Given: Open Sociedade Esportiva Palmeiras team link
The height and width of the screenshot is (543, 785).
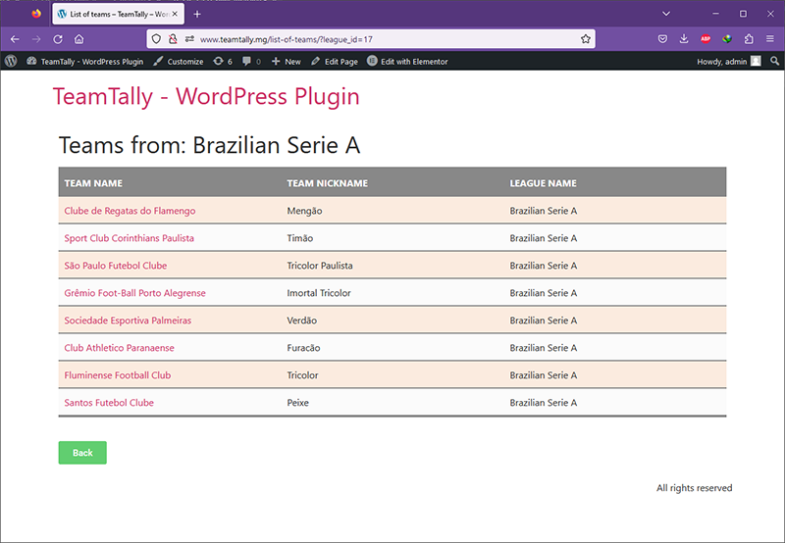Looking at the screenshot, I should [x=128, y=321].
